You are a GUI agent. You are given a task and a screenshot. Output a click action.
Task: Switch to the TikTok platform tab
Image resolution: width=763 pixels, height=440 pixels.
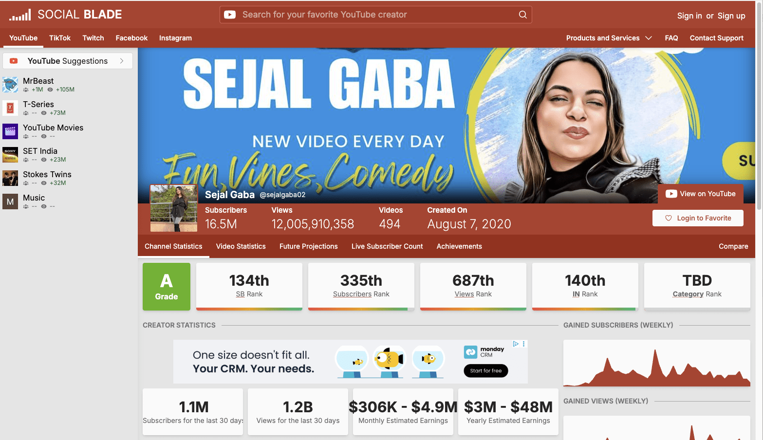coord(60,38)
